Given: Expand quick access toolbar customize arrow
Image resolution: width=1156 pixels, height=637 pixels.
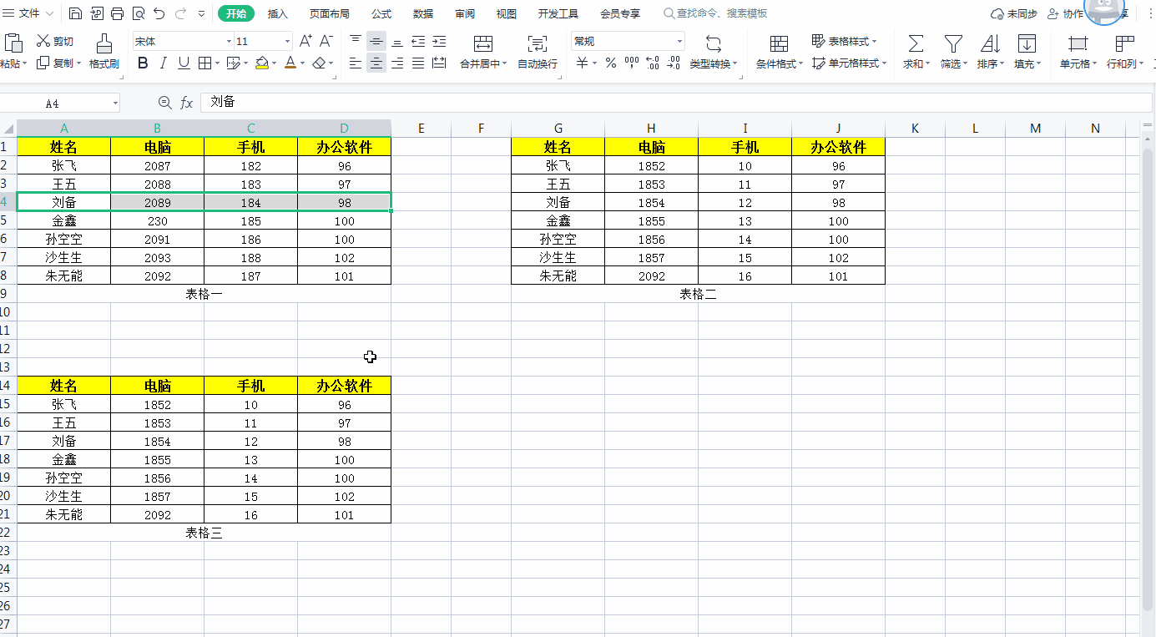Looking at the screenshot, I should [202, 13].
